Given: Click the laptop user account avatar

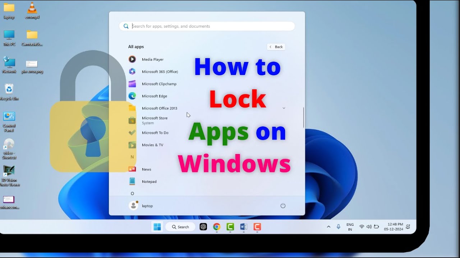Looking at the screenshot, I should (x=133, y=206).
